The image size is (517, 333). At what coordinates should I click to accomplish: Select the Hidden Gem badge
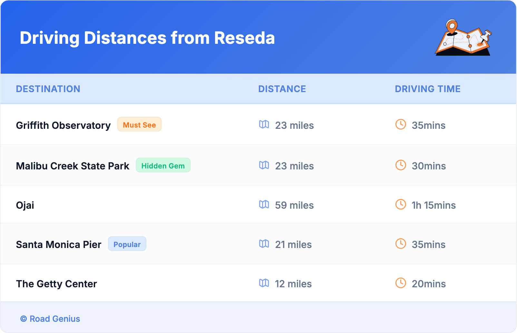click(163, 166)
